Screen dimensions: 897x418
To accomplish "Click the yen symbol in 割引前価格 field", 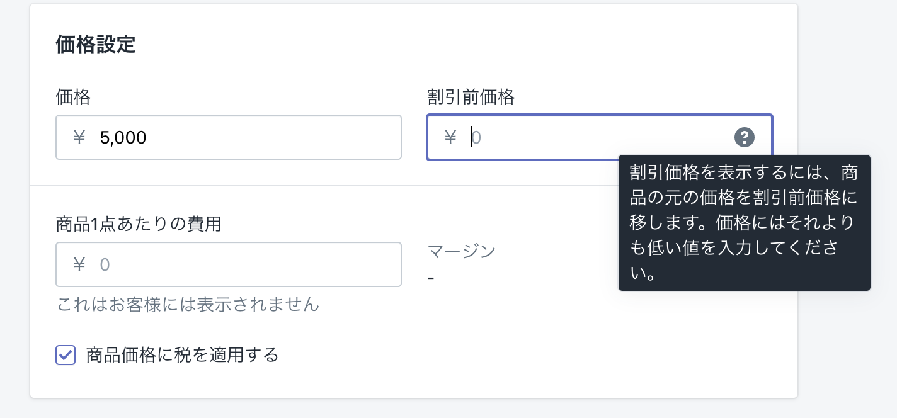I will (450, 137).
